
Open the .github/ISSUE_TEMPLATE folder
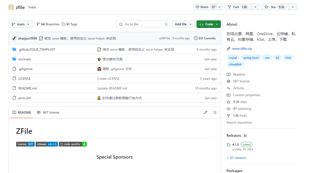(37, 49)
